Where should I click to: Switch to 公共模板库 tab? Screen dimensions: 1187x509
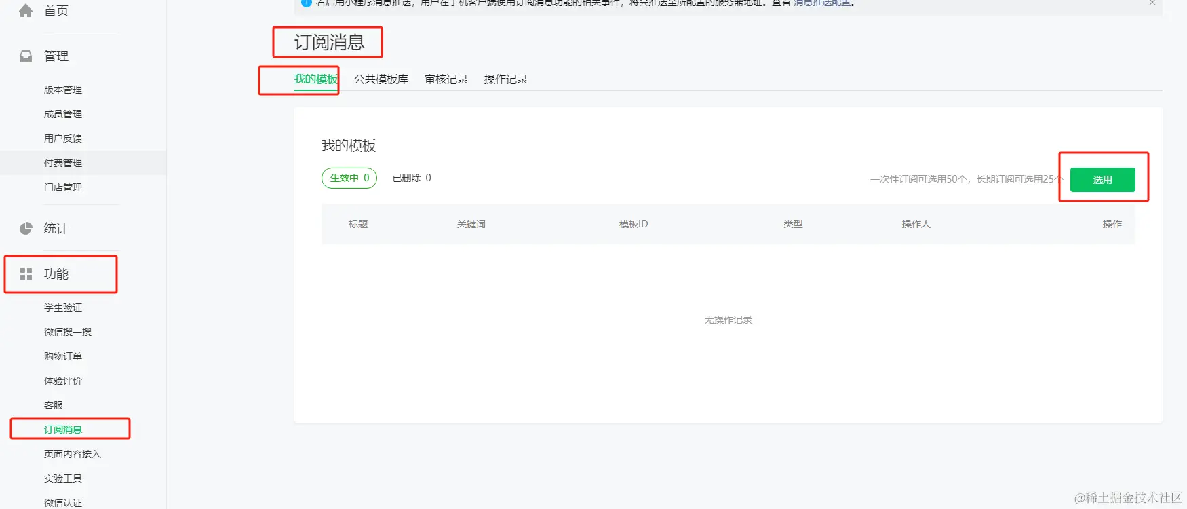point(381,79)
